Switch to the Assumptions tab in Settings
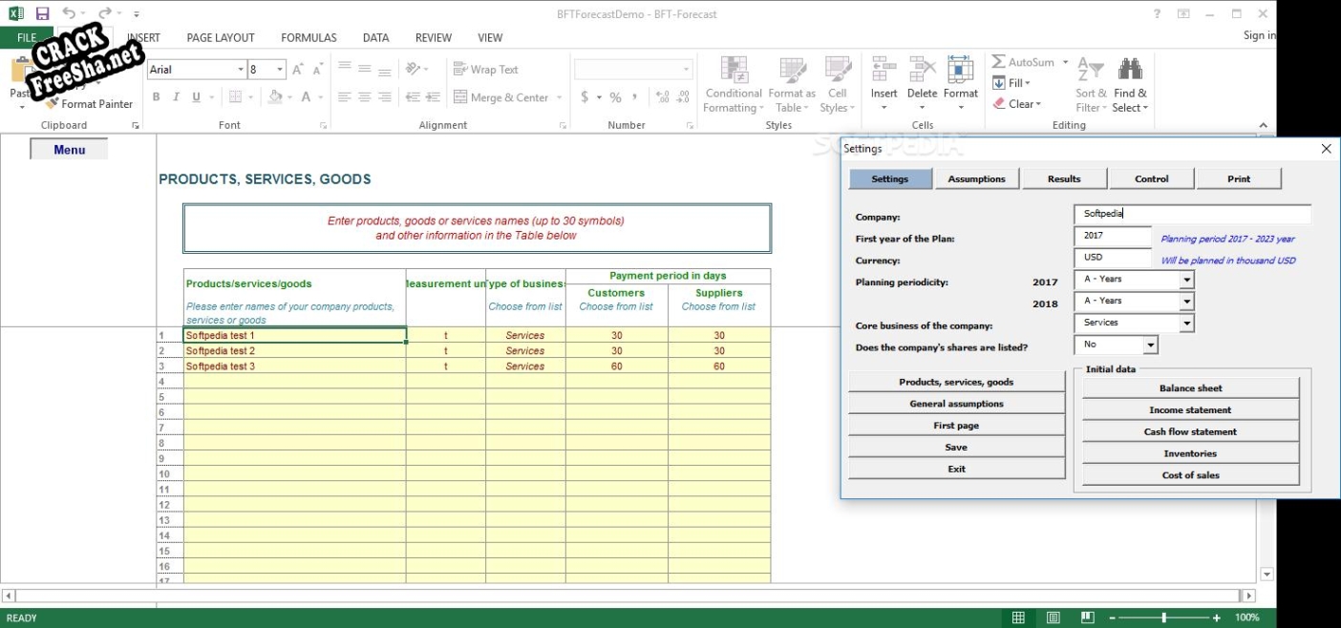 [976, 178]
